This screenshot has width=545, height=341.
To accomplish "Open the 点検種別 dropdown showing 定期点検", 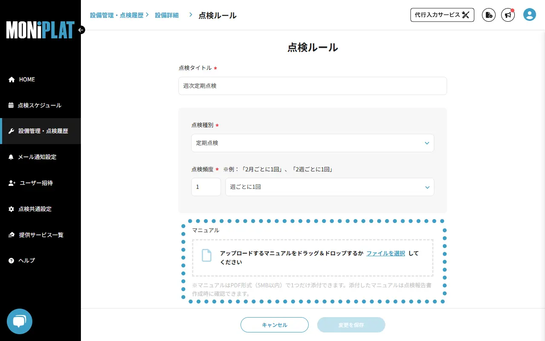I will (x=313, y=143).
